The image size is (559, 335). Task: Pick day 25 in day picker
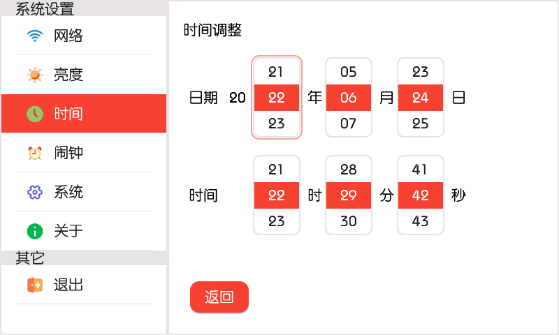pos(421,124)
